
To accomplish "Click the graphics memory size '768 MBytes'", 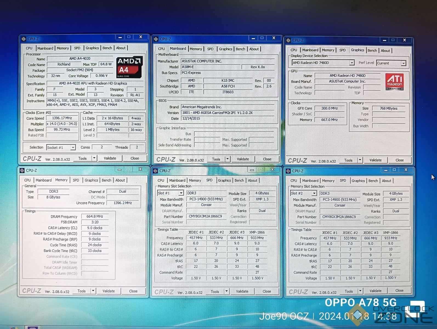I will [388, 109].
